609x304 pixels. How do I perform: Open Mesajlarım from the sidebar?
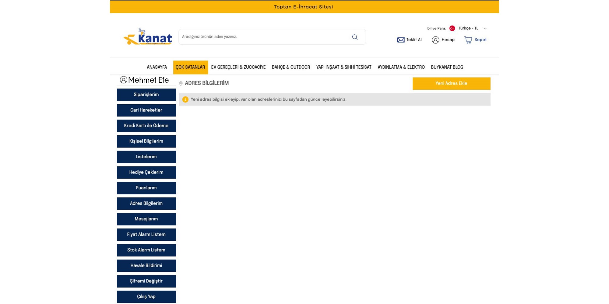tap(146, 219)
